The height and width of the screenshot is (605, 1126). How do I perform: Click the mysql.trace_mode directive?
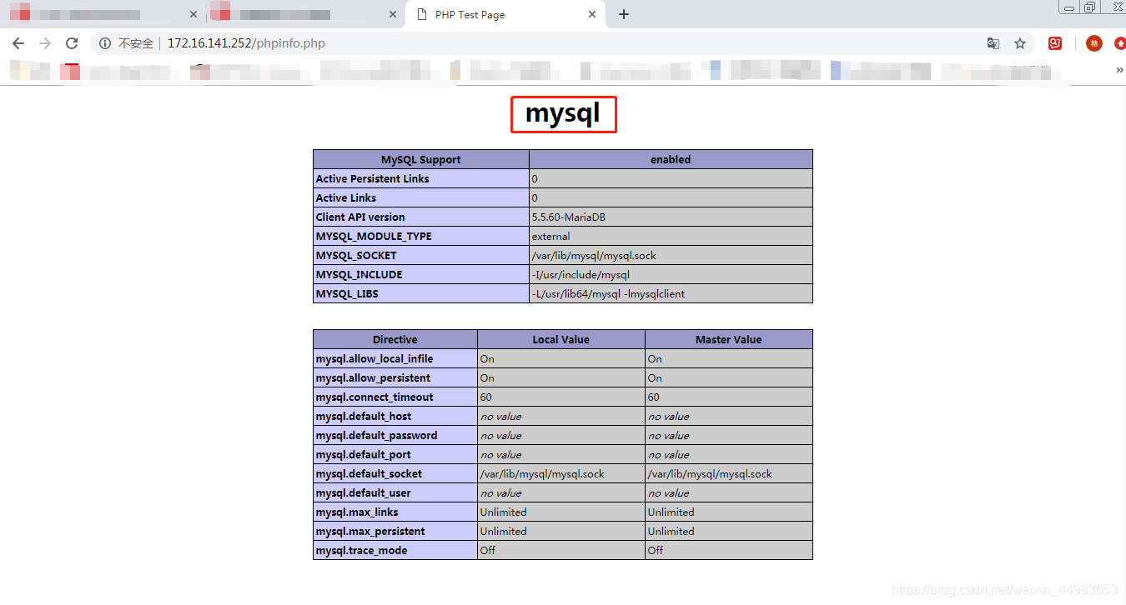click(362, 550)
